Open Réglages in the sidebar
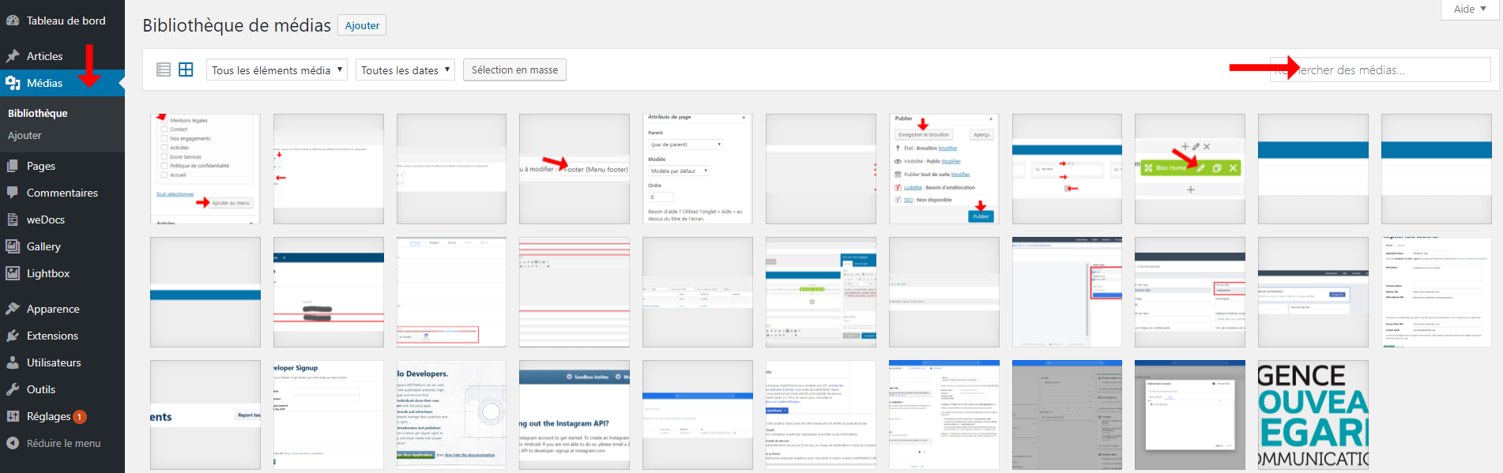 click(x=48, y=416)
